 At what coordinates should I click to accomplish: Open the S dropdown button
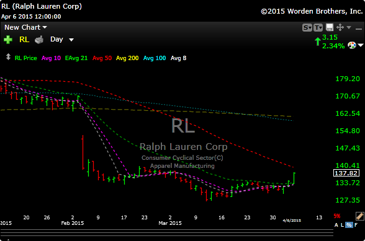coord(307,28)
